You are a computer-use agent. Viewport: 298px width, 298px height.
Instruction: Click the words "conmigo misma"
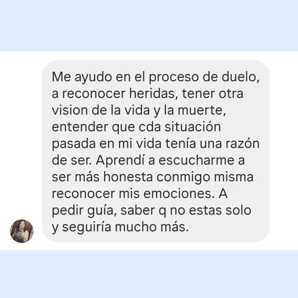tap(205, 177)
